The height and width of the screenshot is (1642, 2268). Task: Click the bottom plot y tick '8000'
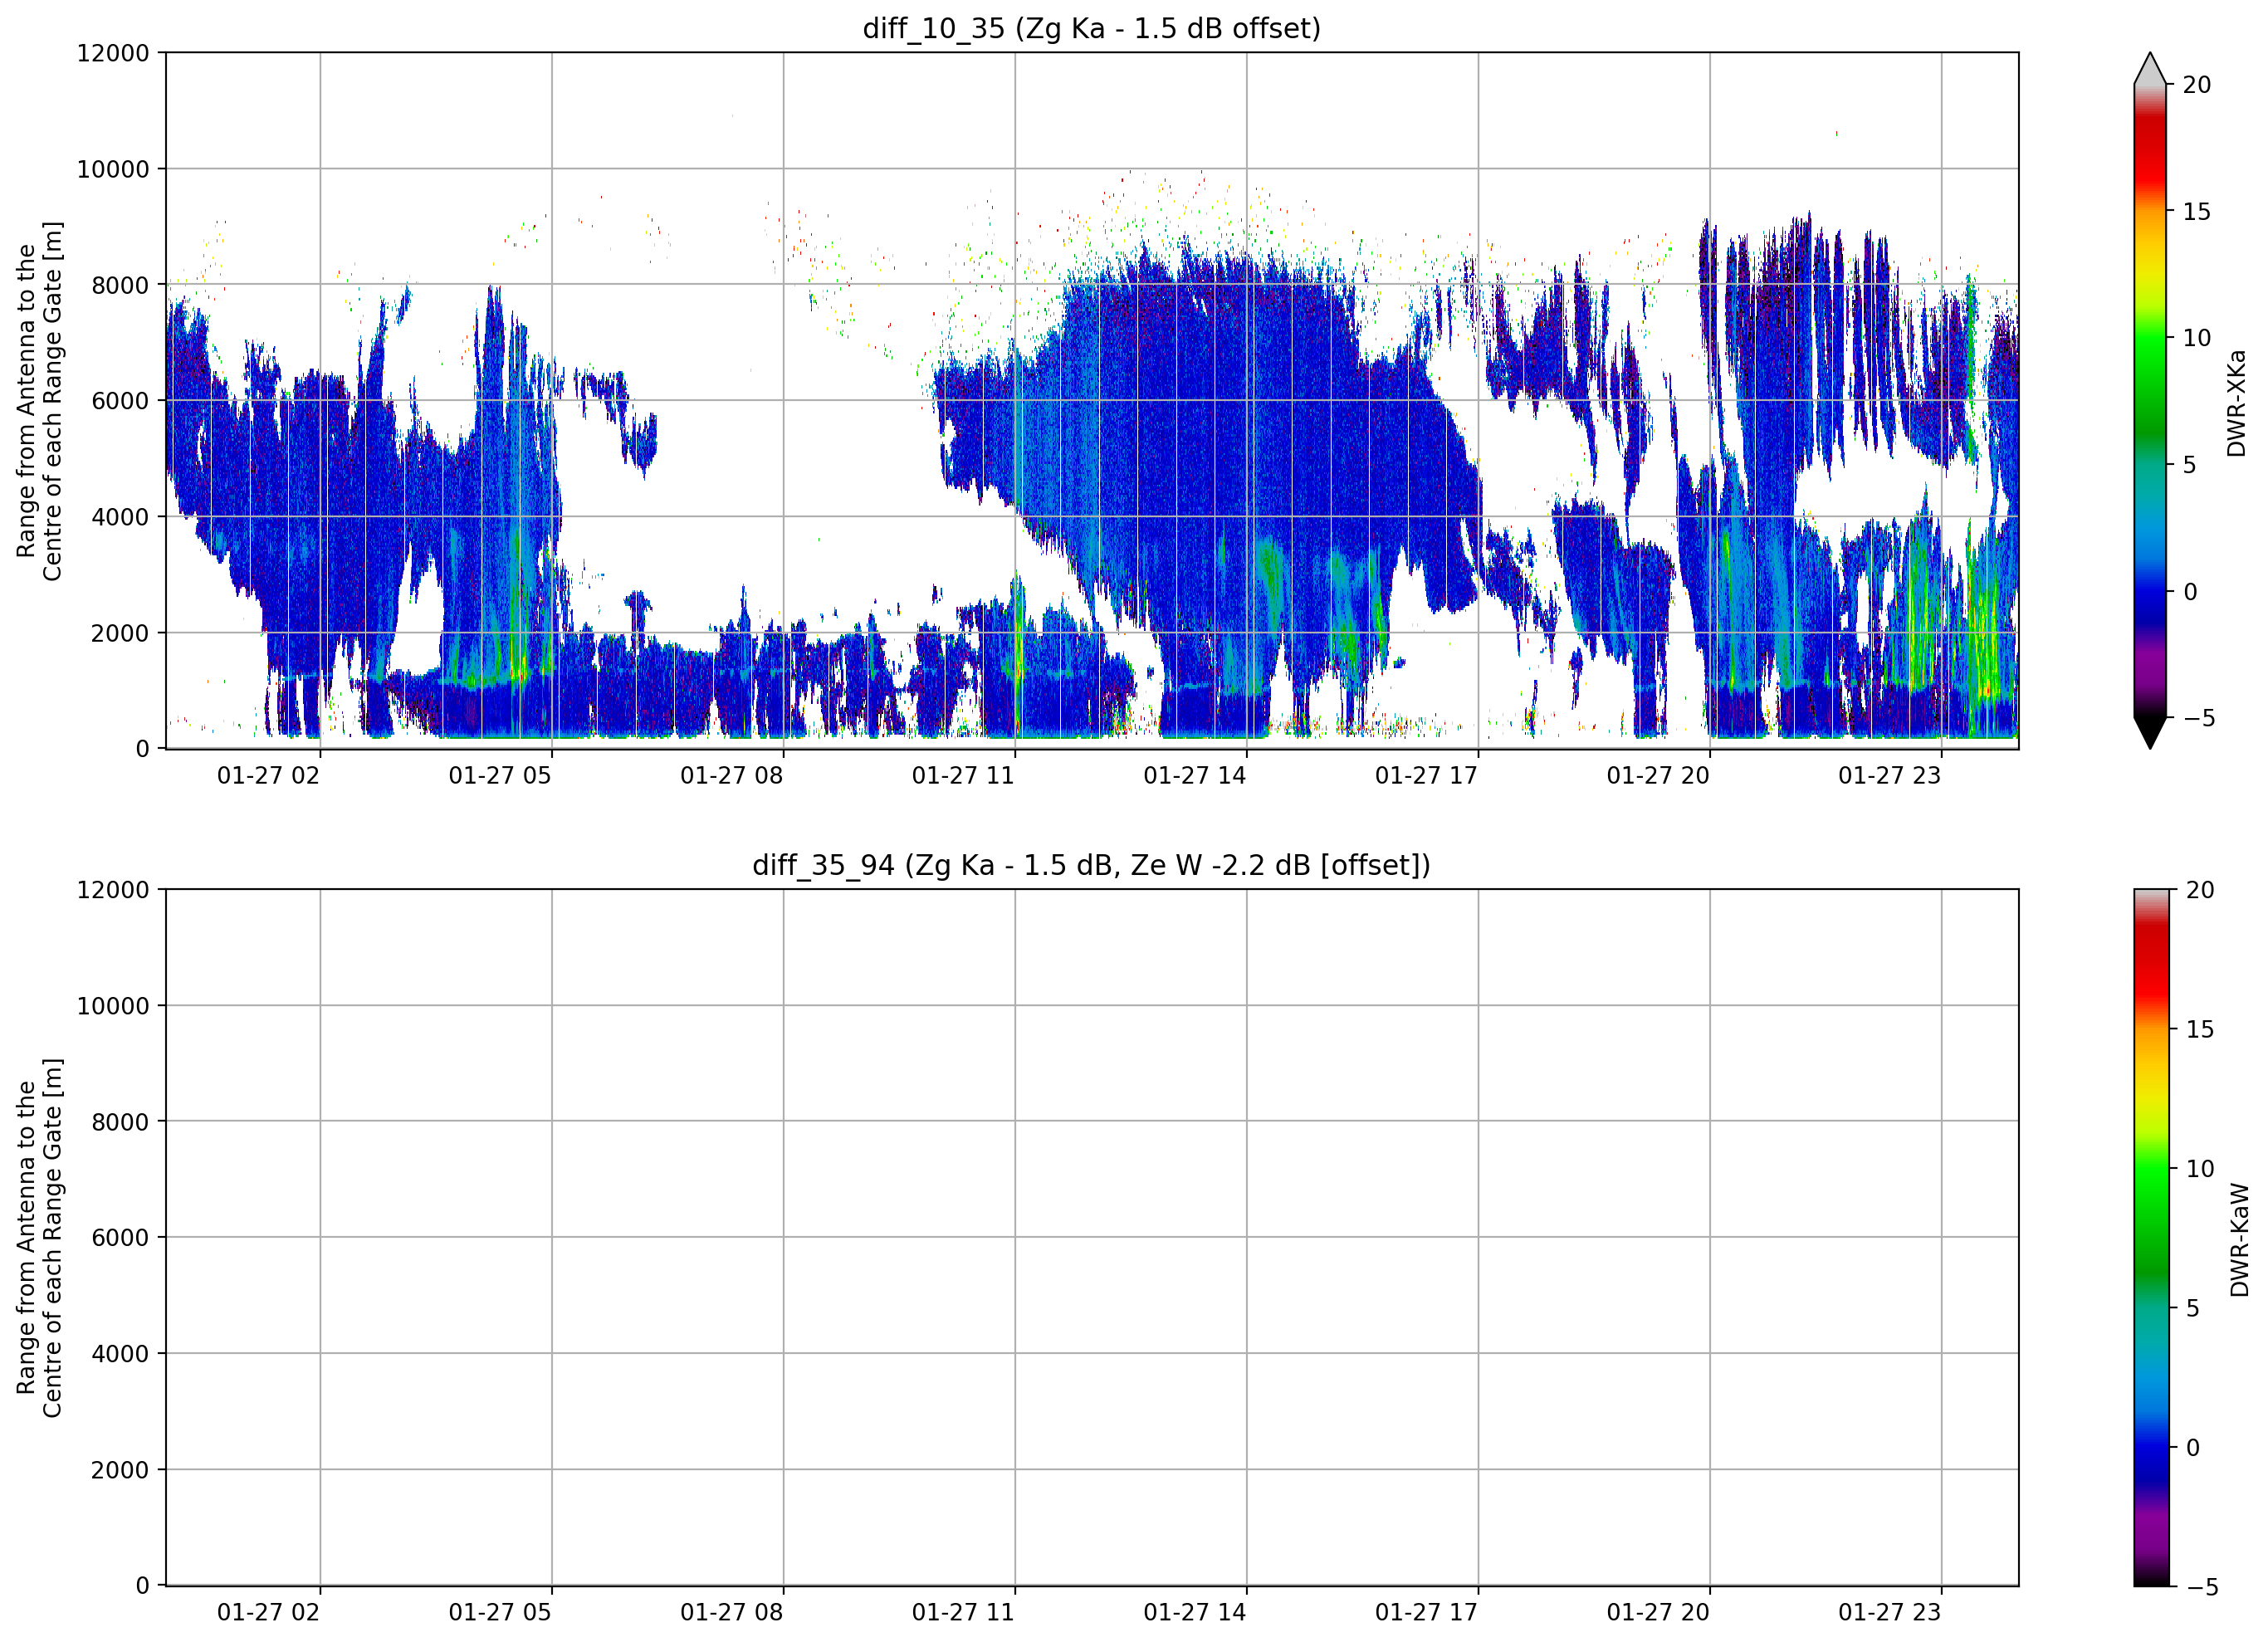point(120,1122)
